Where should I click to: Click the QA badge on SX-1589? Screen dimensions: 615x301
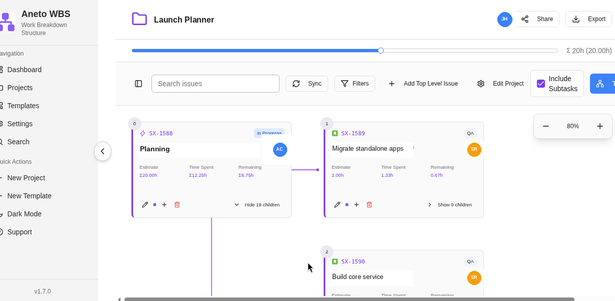click(470, 133)
